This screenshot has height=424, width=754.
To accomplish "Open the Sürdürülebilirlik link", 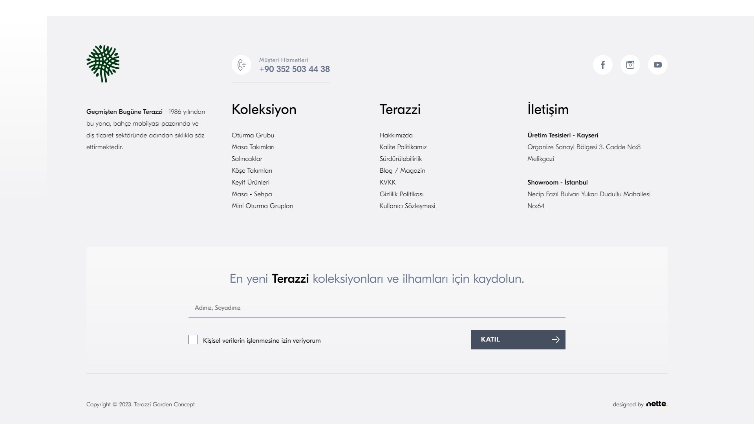I will click(x=401, y=159).
